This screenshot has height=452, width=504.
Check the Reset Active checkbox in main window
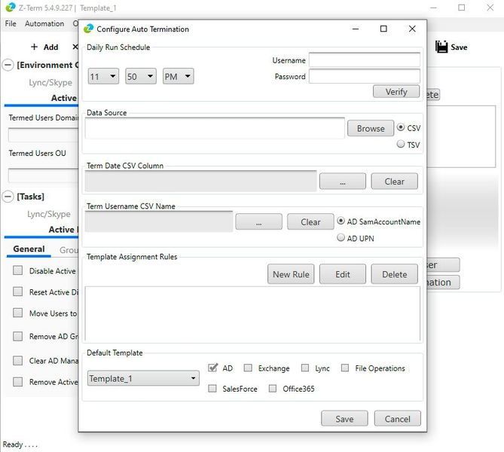[x=17, y=292]
